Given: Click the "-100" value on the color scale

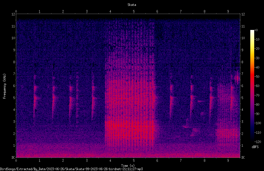Looking at the screenshot, I should pyautogui.click(x=258, y=123).
